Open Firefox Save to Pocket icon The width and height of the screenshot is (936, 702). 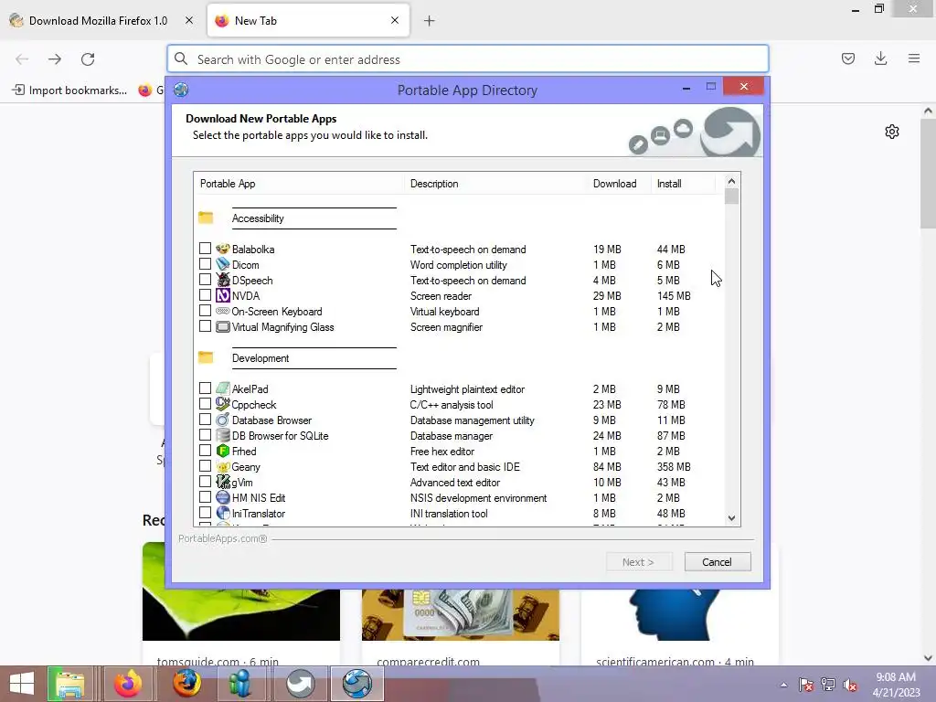click(x=847, y=58)
